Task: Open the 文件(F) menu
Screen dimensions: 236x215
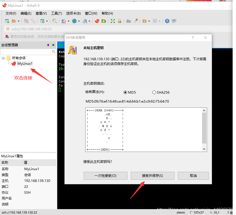Action: click(x=11, y=13)
